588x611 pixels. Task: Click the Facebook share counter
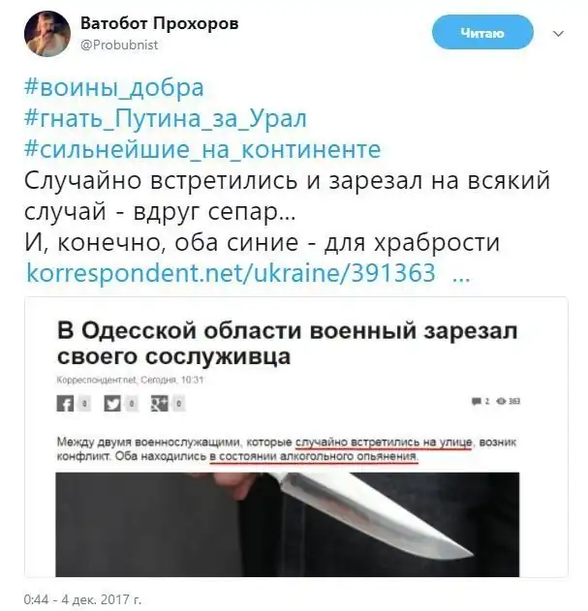coord(85,404)
